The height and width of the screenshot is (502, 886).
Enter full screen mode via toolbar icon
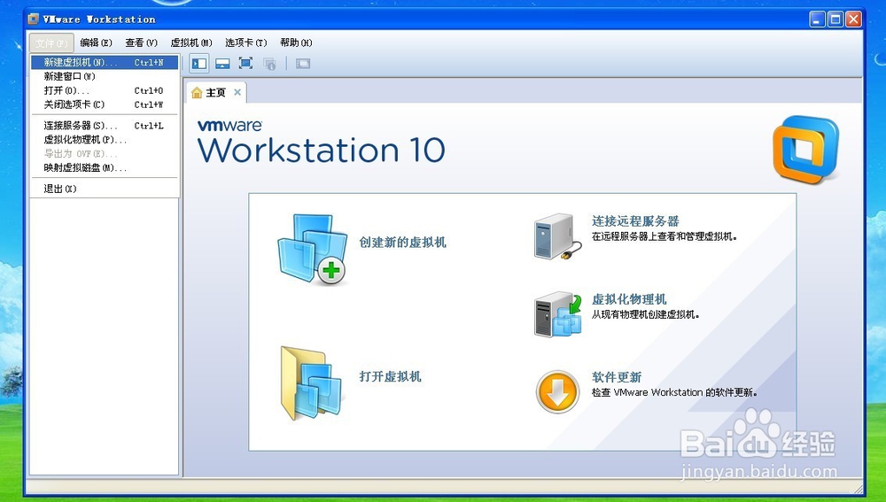245,63
